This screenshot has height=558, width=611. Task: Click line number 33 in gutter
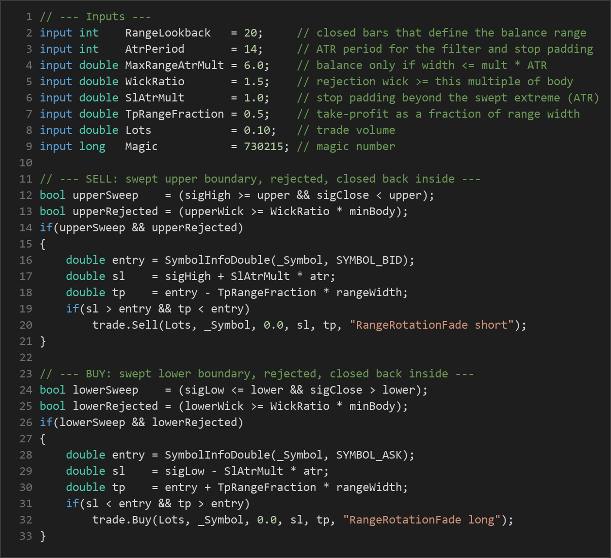pyautogui.click(x=26, y=536)
